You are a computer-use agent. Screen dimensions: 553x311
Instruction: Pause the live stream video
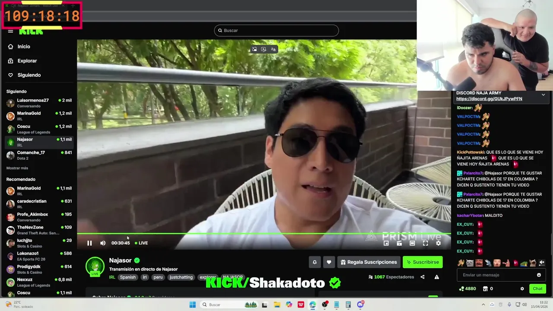[x=89, y=243]
